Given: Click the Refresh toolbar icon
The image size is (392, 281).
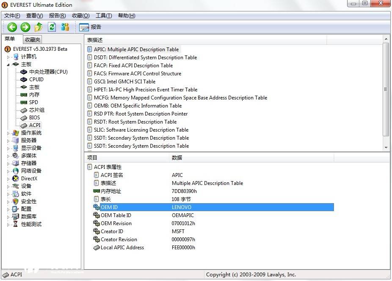Looking at the screenshot, I should (x=52, y=27).
